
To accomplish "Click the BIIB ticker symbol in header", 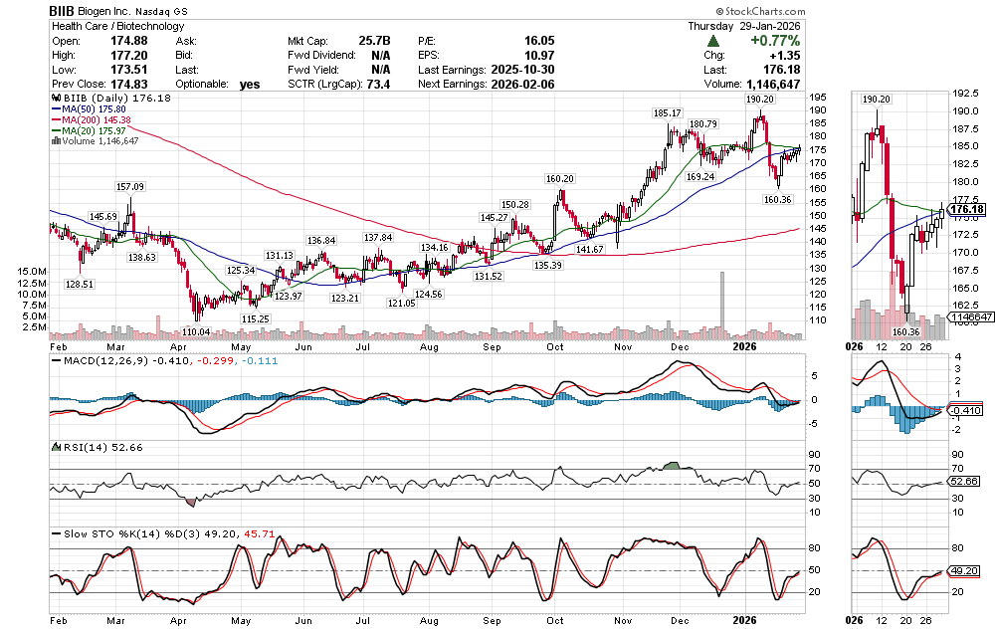I will pos(65,10).
